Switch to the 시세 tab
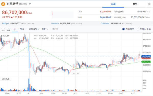This screenshot has height=96, width=153. [x=113, y=4]
